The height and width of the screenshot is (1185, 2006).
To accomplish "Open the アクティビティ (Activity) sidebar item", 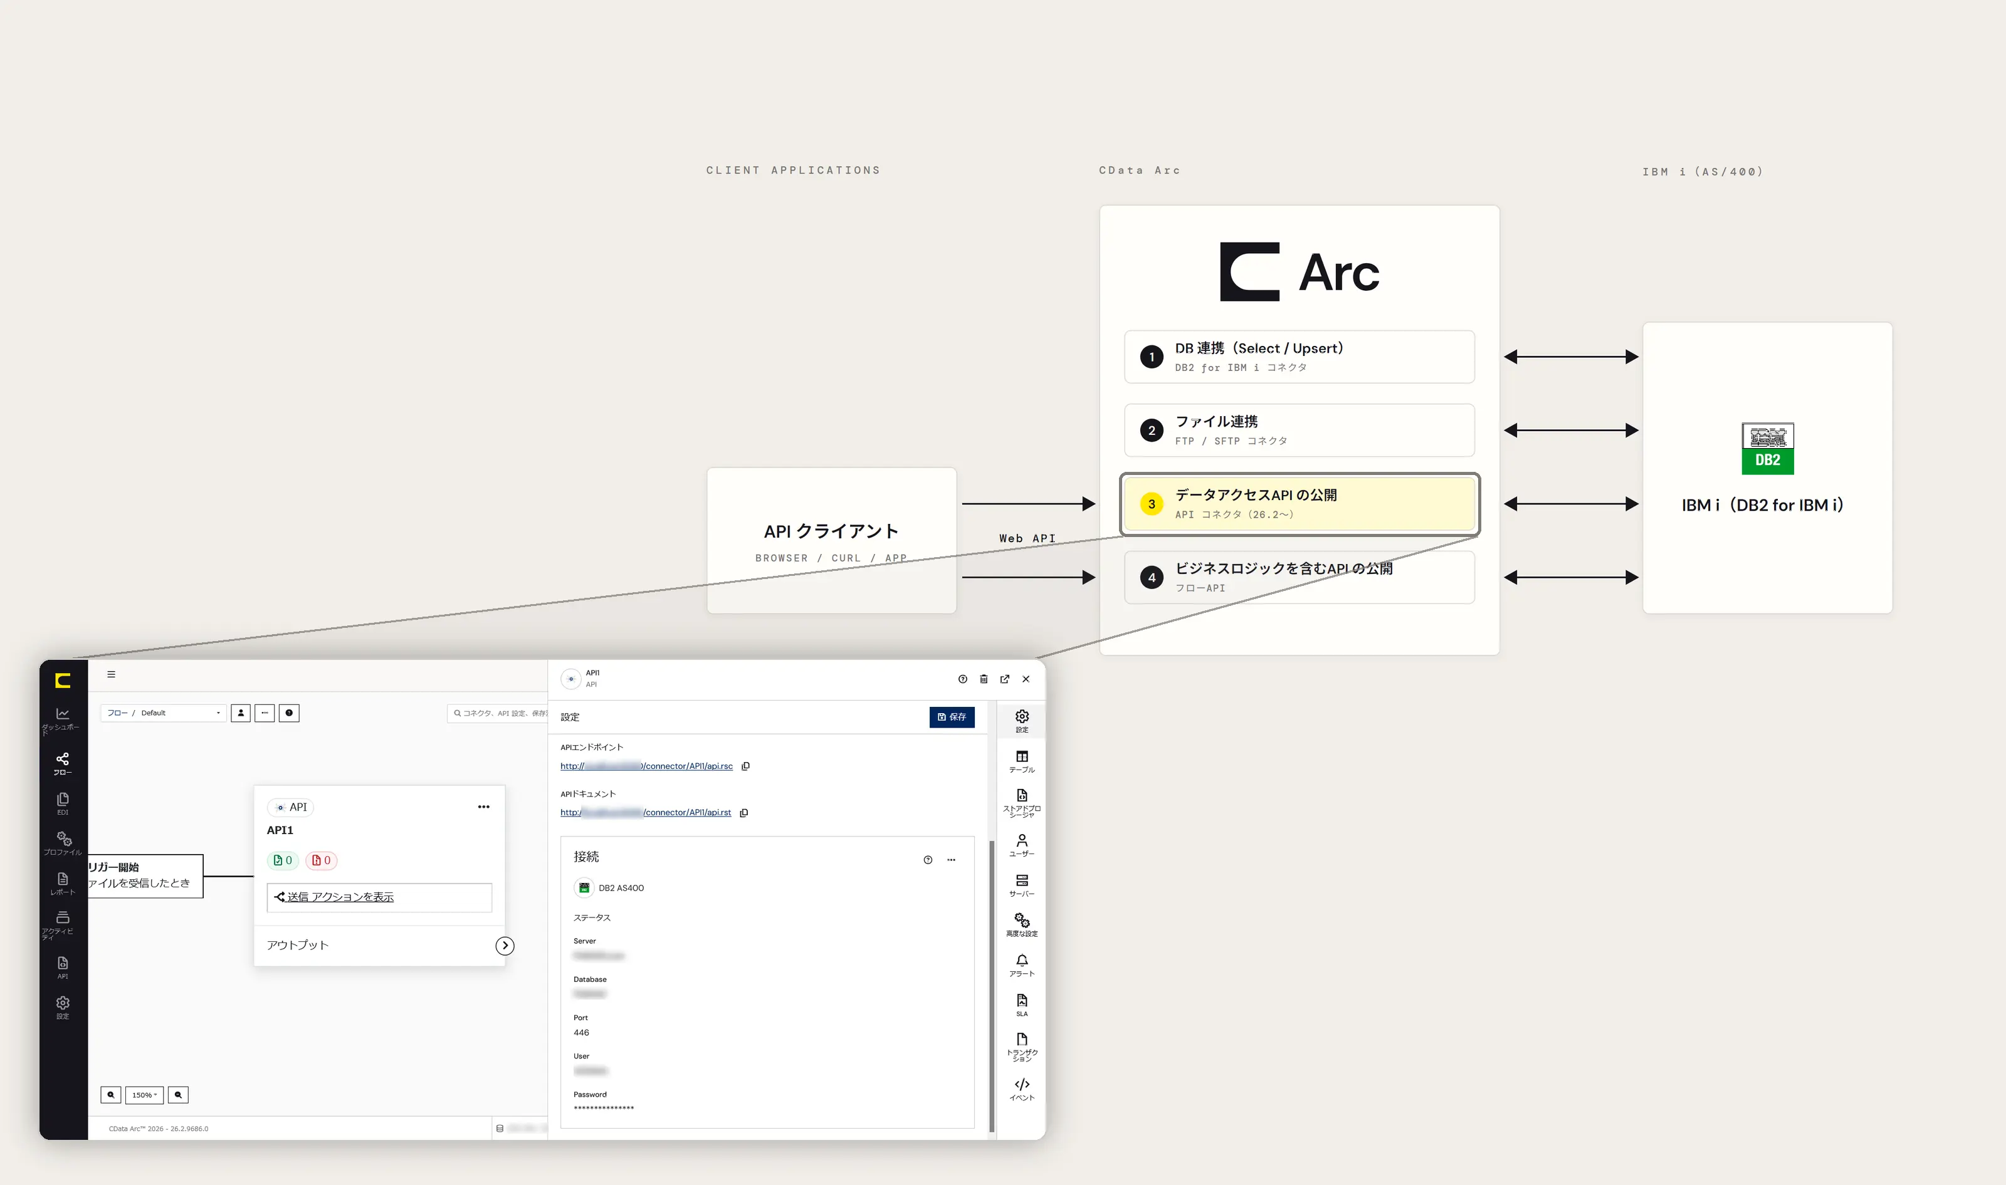I will click(62, 925).
